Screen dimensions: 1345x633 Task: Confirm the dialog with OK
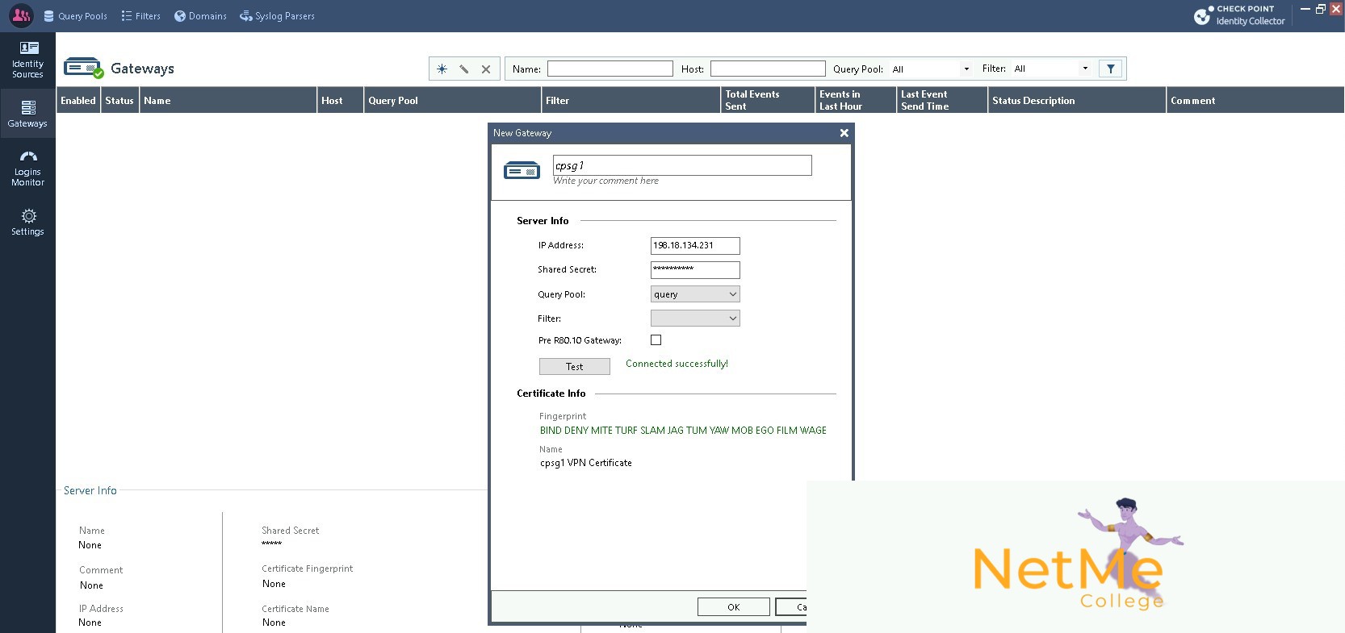coord(733,607)
